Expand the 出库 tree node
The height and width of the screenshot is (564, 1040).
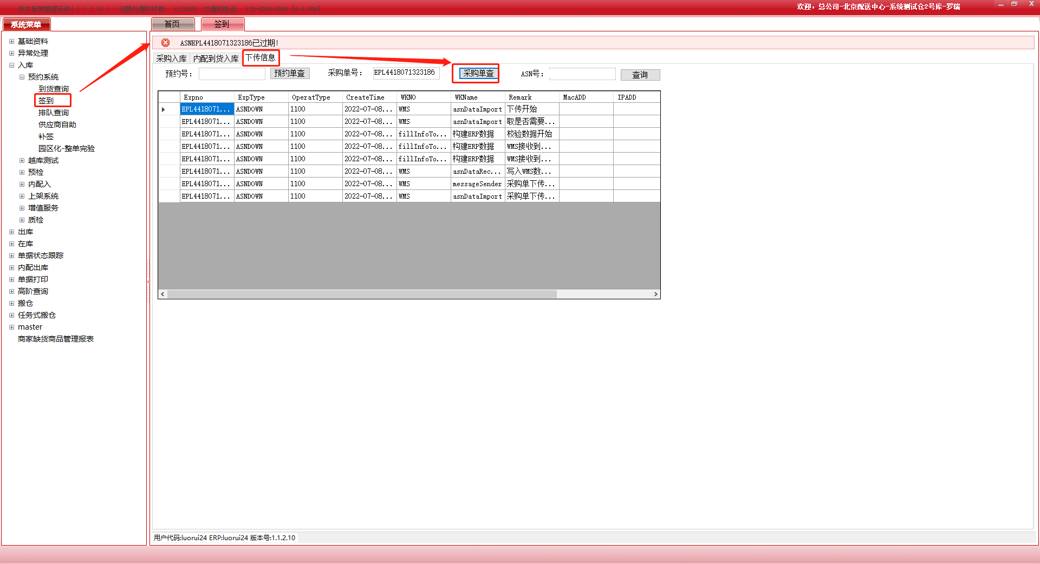[x=11, y=232]
